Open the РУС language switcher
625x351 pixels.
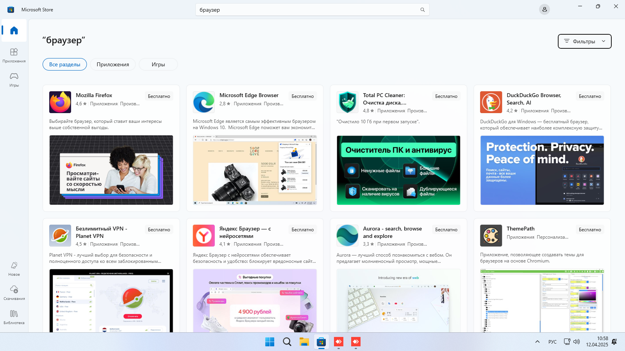(552, 342)
